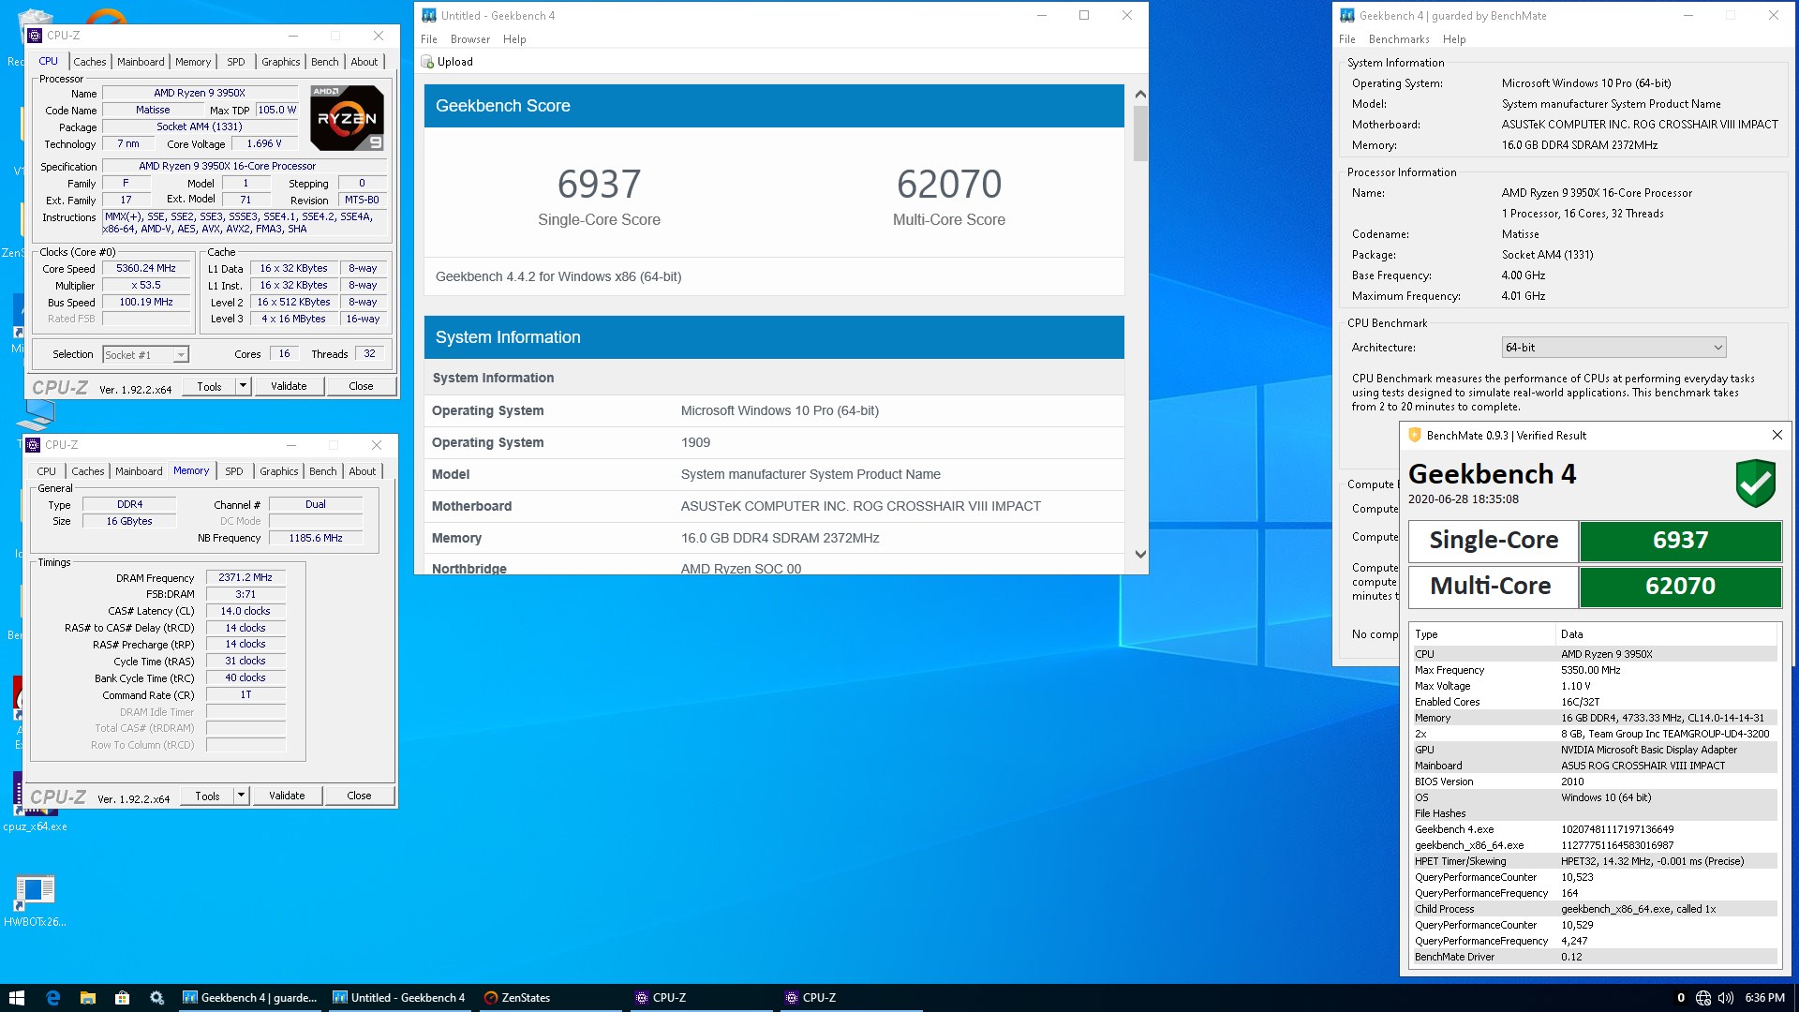Click the volume speaker tray icon
The width and height of the screenshot is (1799, 1012).
pyautogui.click(x=1725, y=998)
